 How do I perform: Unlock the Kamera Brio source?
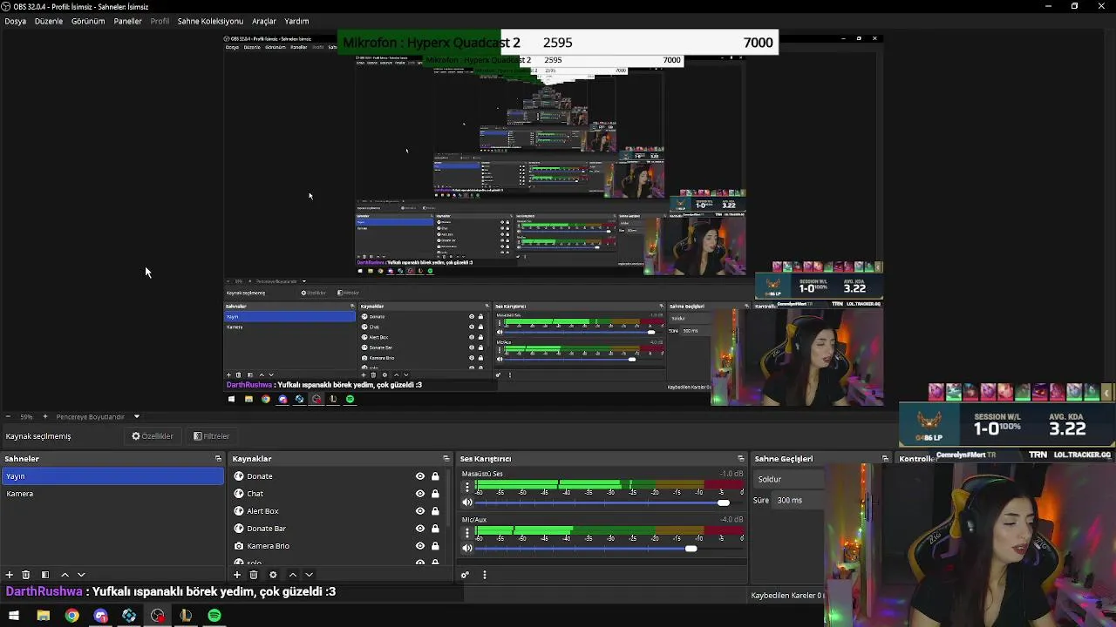tap(435, 546)
